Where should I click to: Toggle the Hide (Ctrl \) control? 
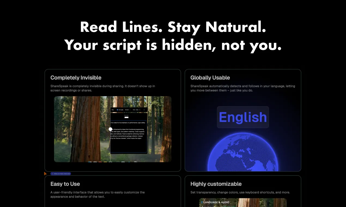coord(138,109)
